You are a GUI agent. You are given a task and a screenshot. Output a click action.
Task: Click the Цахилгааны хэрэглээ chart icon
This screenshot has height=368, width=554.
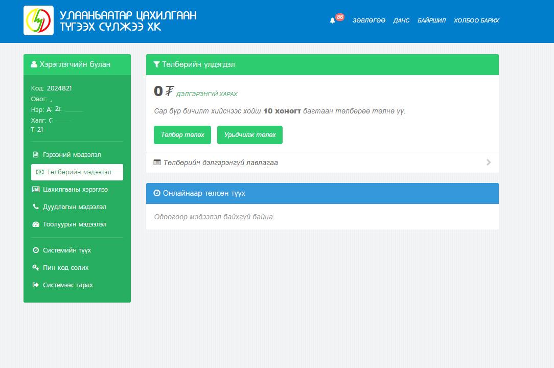(36, 190)
